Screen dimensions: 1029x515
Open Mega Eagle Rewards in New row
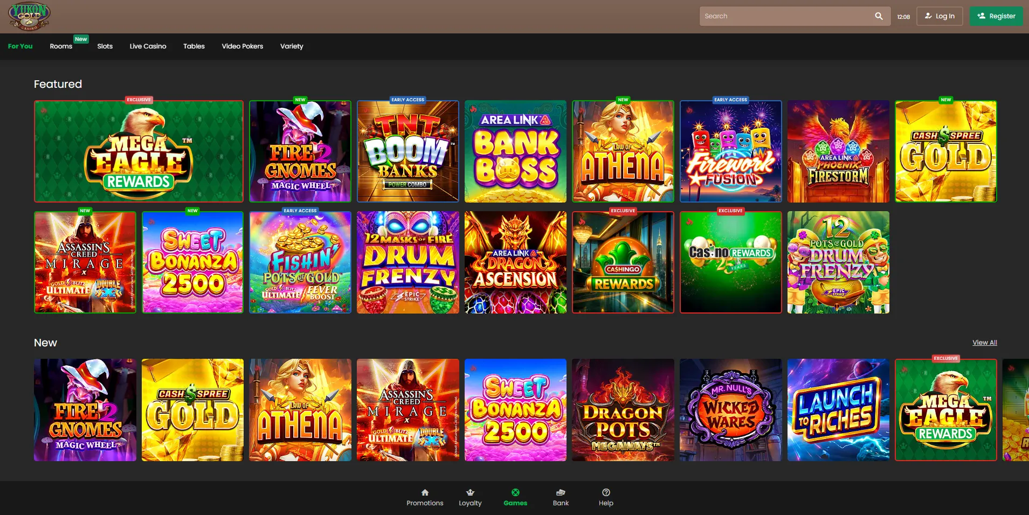[946, 410]
